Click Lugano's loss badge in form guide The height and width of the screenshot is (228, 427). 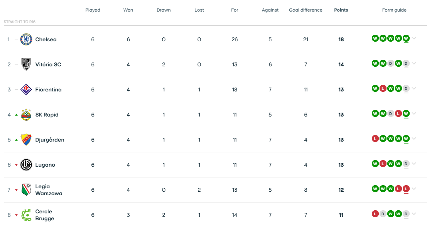pyautogui.click(x=383, y=164)
